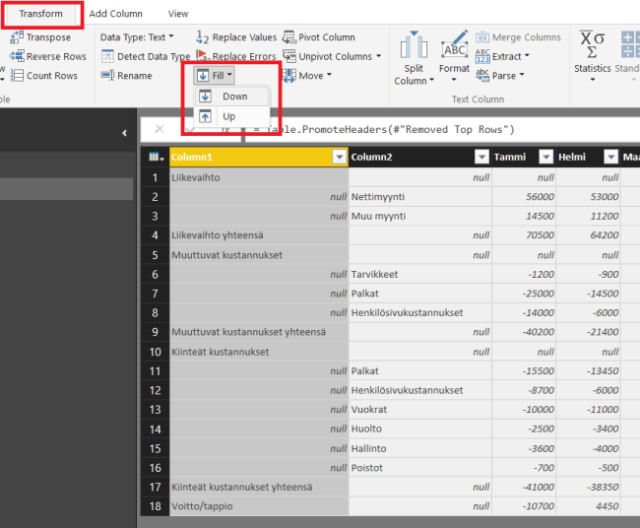Image resolution: width=640 pixels, height=528 pixels.
Task: Open the View ribbon tab
Action: (x=178, y=14)
